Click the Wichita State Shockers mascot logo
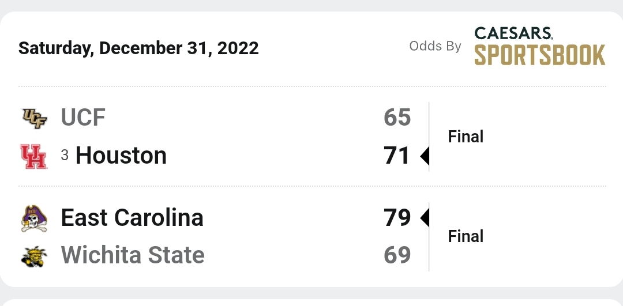 (x=34, y=256)
